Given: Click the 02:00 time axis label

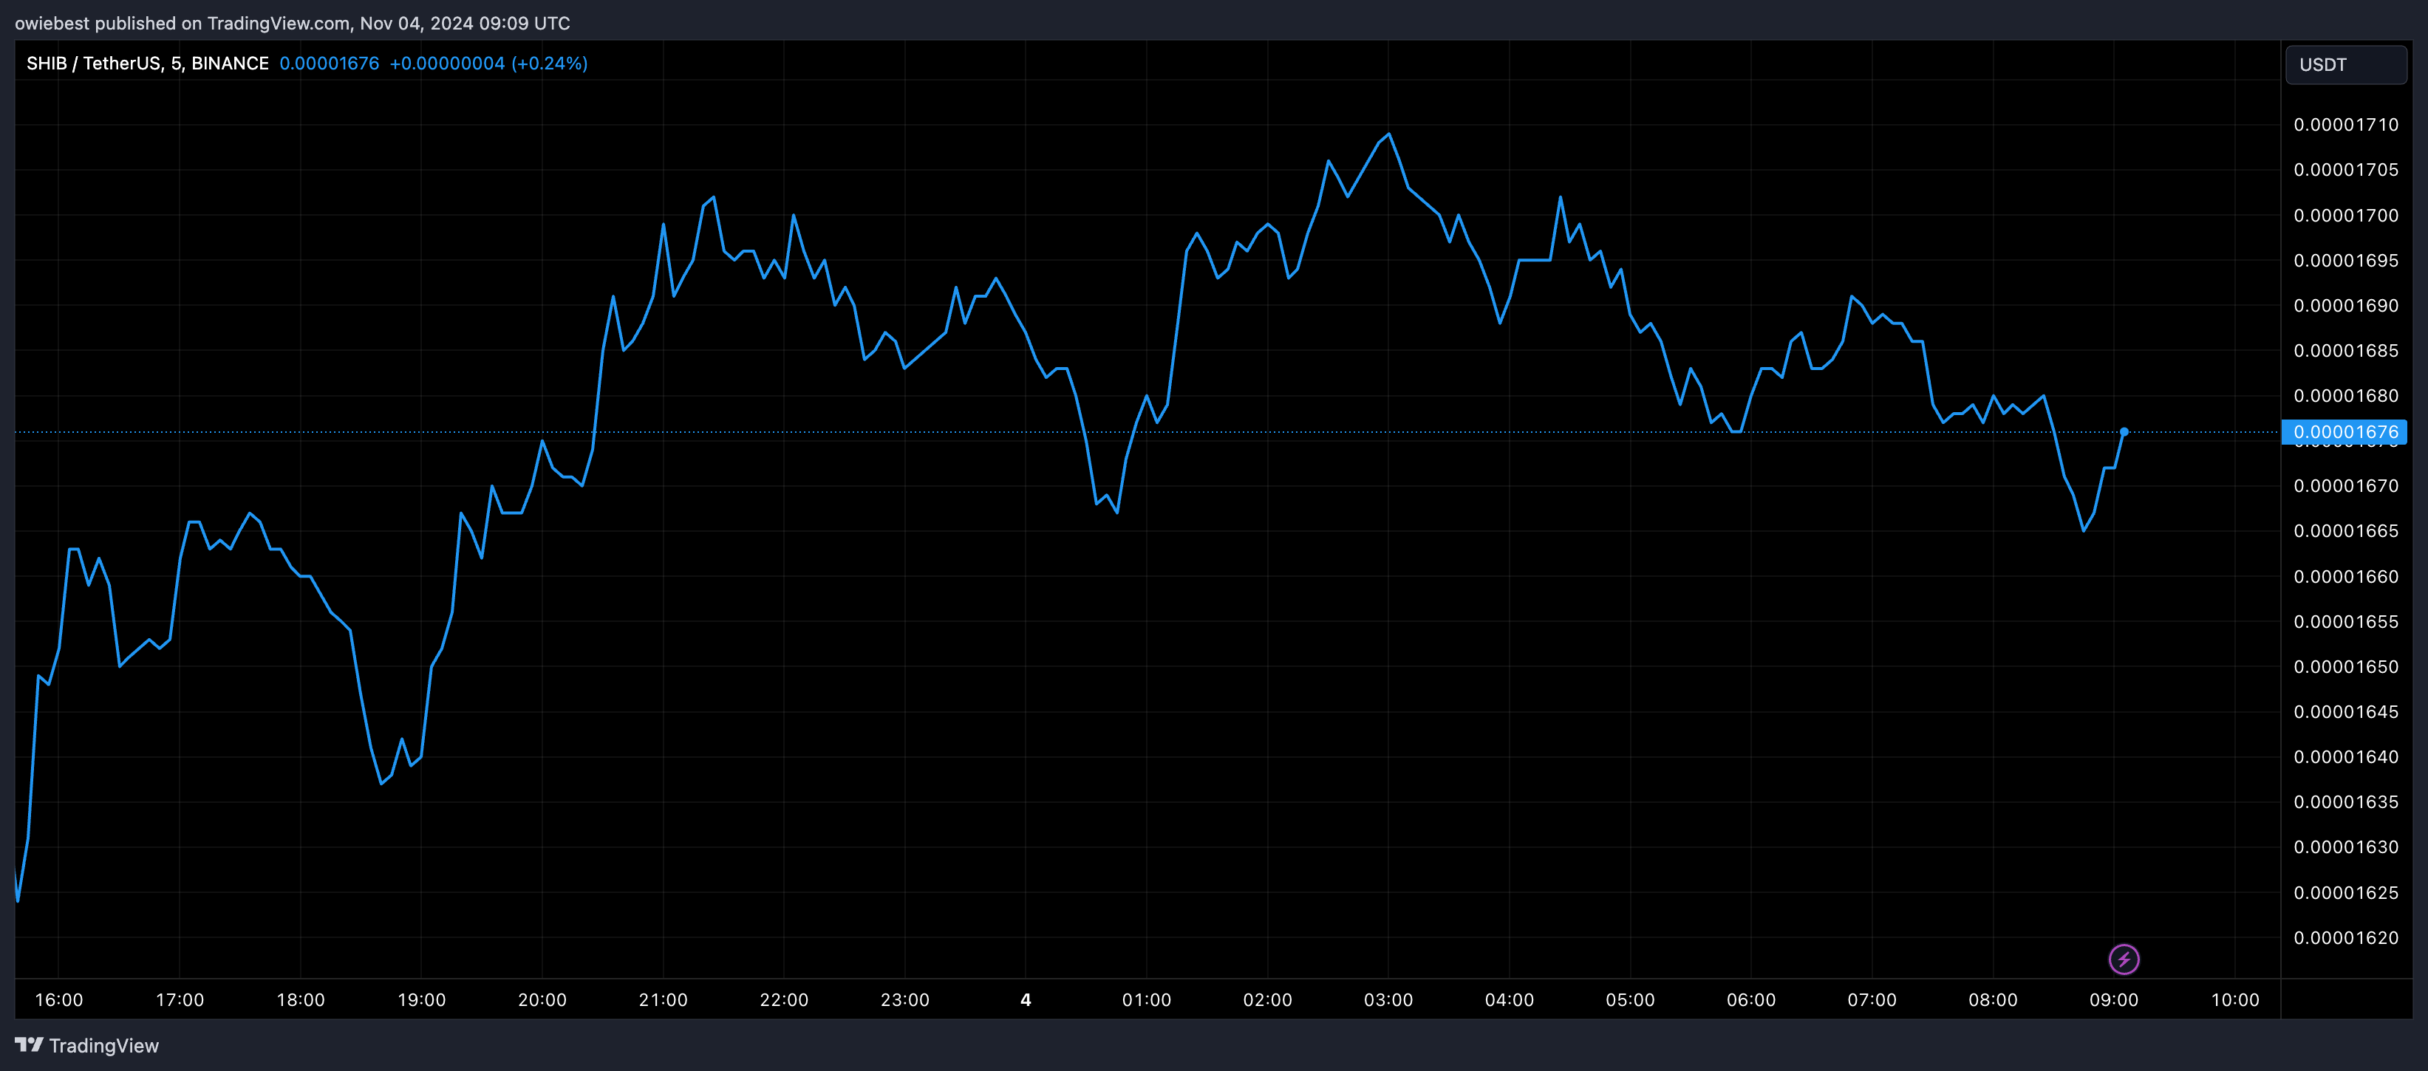Looking at the screenshot, I should coord(1268,999).
